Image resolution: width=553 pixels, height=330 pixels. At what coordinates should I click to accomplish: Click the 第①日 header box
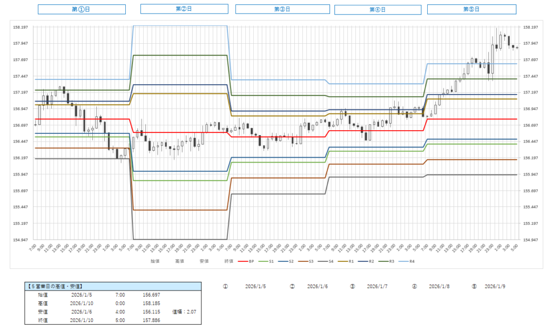(x=82, y=9)
